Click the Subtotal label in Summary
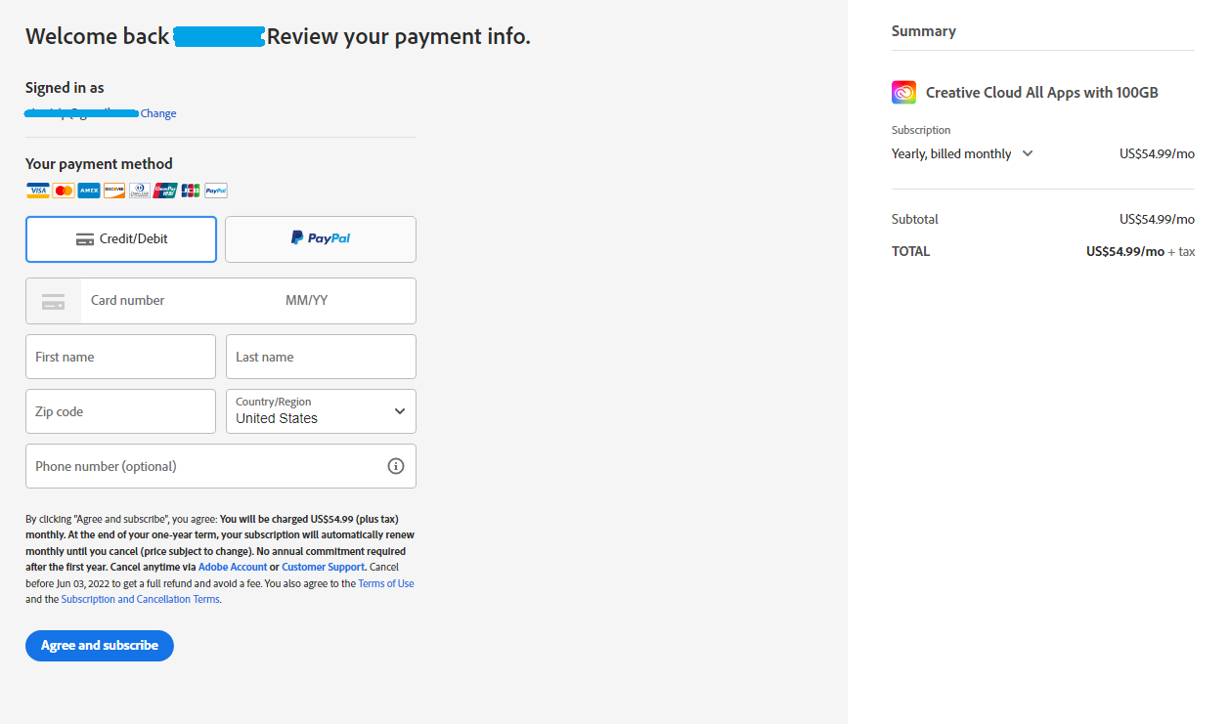This screenshot has width=1231, height=724. (x=915, y=219)
